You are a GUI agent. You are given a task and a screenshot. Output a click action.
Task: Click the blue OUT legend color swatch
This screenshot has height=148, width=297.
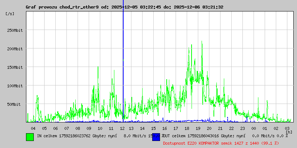(x=156, y=137)
